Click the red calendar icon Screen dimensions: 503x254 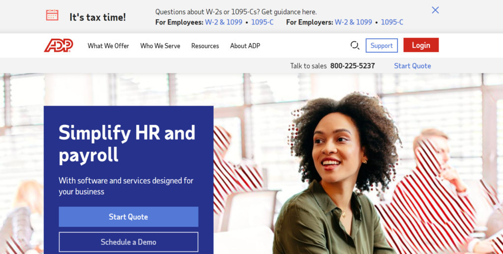coord(52,15)
